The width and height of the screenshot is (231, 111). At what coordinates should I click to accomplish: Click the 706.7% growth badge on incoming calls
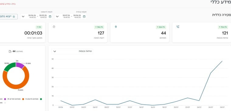click(223, 27)
